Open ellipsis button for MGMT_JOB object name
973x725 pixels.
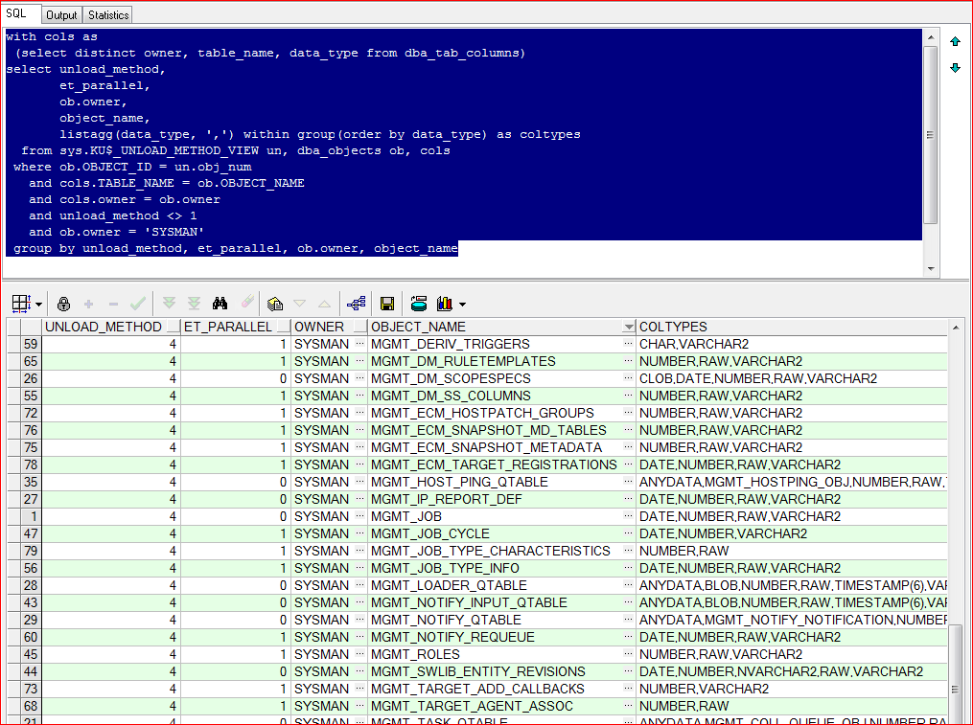click(x=628, y=516)
